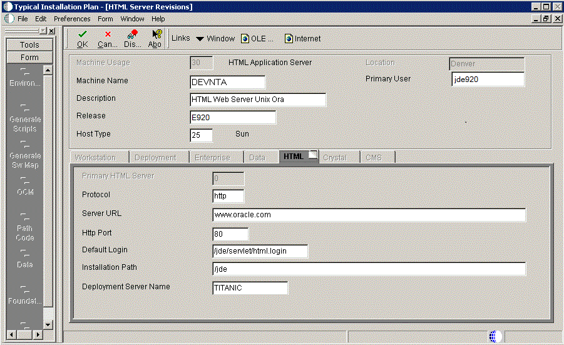The width and height of the screenshot is (564, 345).
Task: Click the red Cancel X icon
Action: point(108,34)
